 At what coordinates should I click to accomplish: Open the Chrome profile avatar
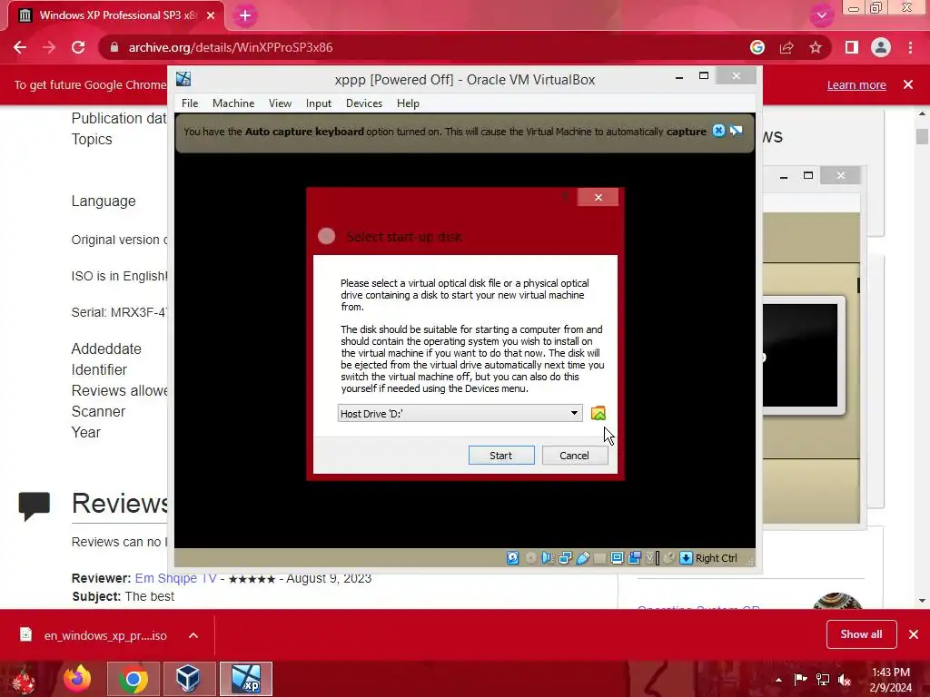(x=881, y=47)
